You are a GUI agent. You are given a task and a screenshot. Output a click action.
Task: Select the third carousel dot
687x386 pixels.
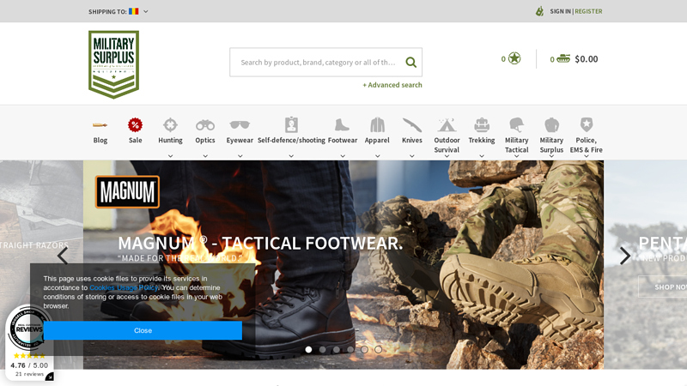point(336,349)
